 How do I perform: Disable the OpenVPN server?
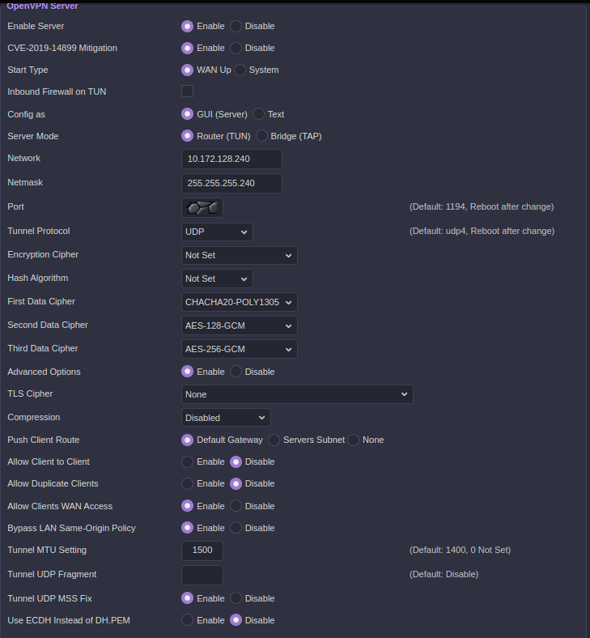click(236, 26)
